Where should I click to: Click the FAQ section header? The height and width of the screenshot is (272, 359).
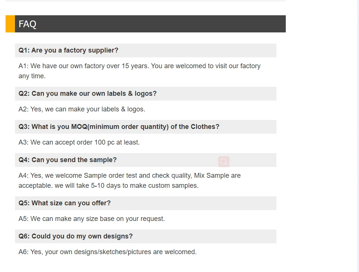pyautogui.click(x=149, y=24)
